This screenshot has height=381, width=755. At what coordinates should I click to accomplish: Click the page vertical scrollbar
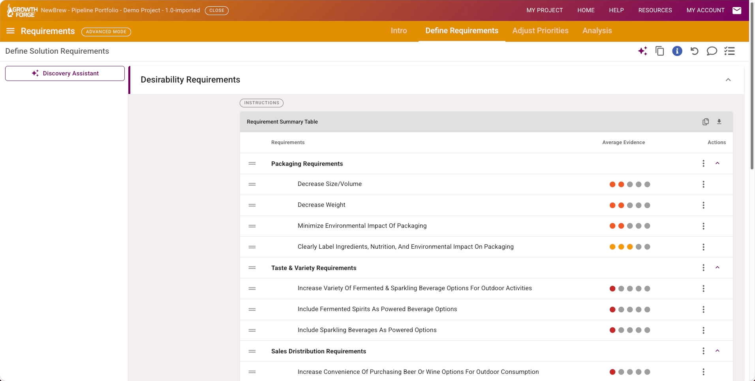[752, 86]
